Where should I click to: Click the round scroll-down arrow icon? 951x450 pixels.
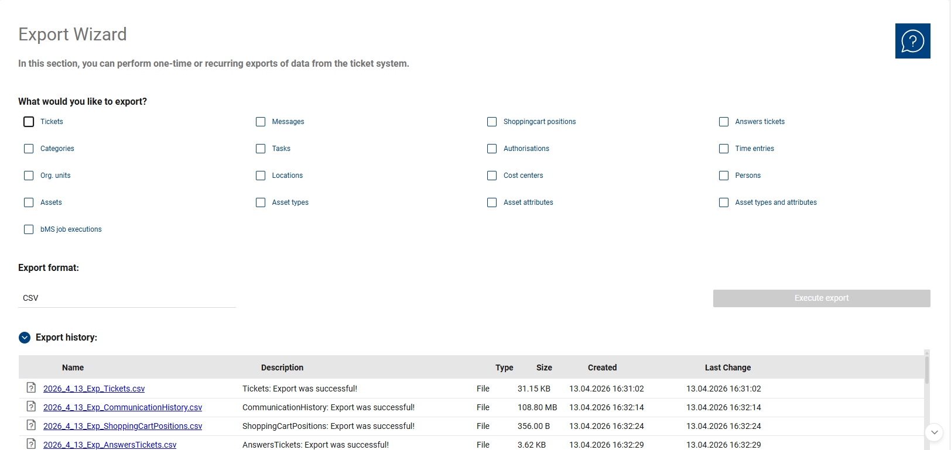point(934,432)
